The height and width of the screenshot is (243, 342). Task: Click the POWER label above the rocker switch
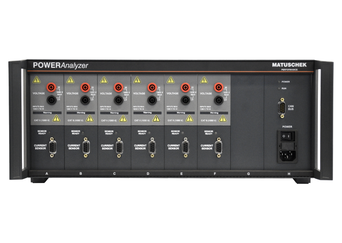(287, 127)
